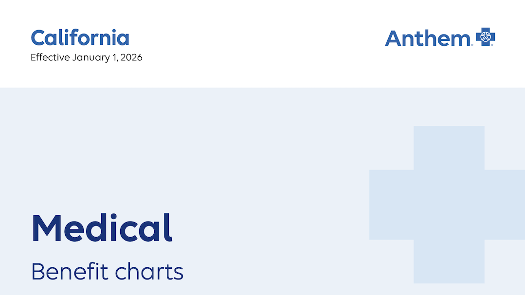Viewport: 525px width, 295px height.
Task: Click the Medical title text
Action: (102, 228)
